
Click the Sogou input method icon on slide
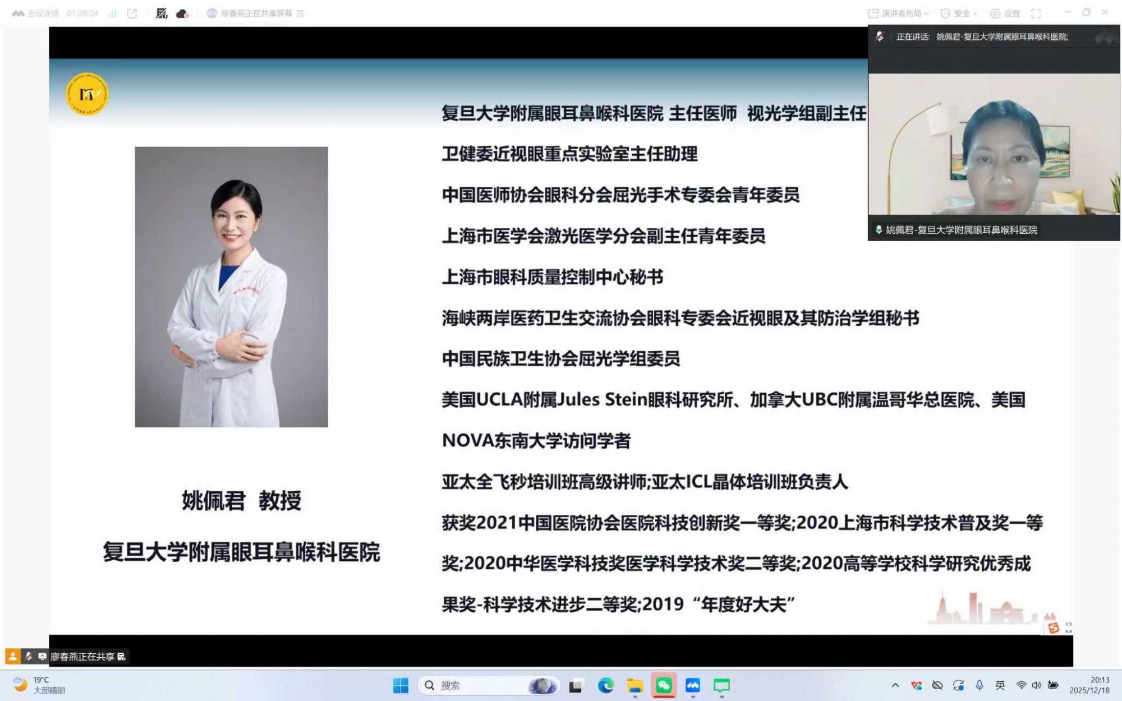coord(1053,628)
